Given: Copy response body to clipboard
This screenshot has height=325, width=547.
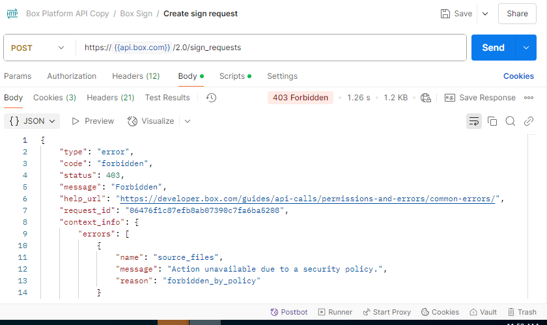Looking at the screenshot, I should [x=492, y=121].
